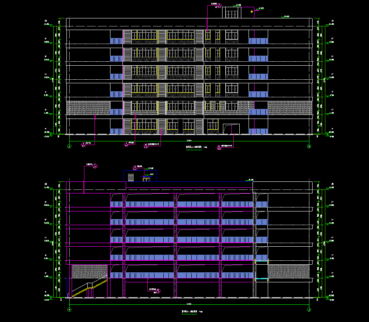Click the right axis bubble under the top elevation
Viewport: 369px width, 322px height.
[x=309, y=147]
